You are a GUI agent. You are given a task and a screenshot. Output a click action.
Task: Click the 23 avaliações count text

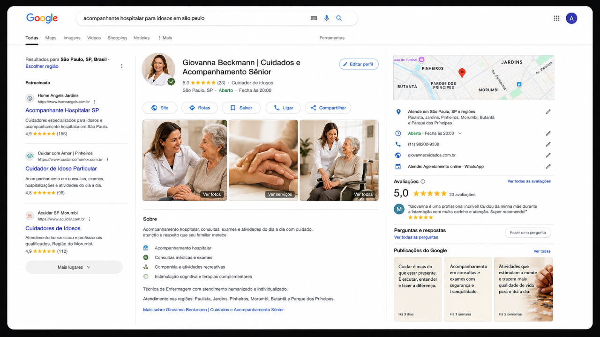coord(462,195)
